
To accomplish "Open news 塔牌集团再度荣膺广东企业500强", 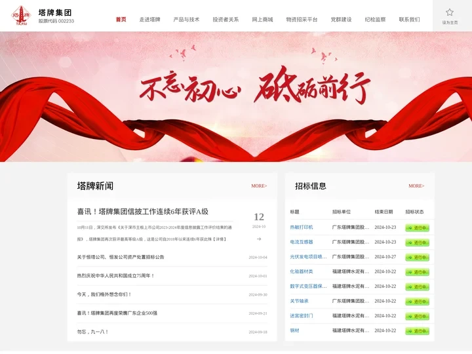I will point(117,313).
